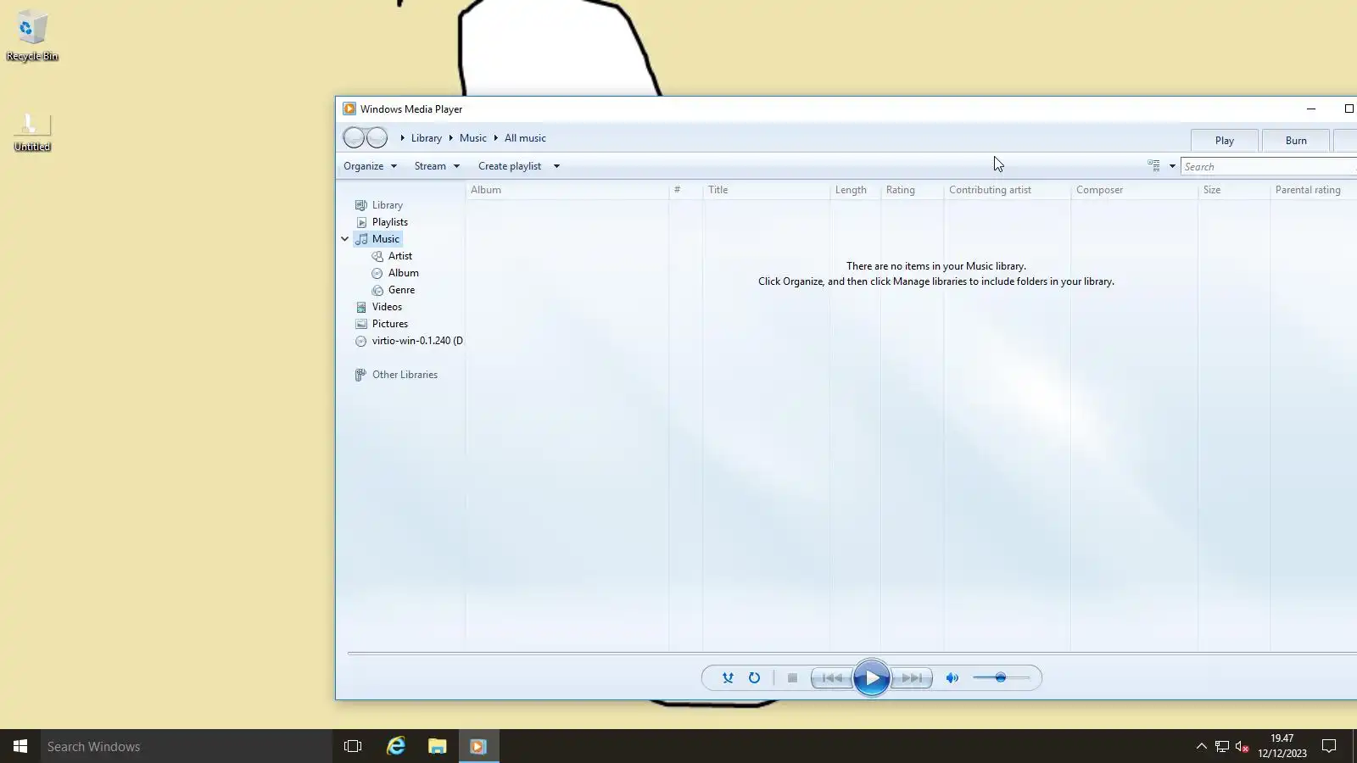1357x763 pixels.
Task: Open File Explorer from the taskbar
Action: click(437, 746)
